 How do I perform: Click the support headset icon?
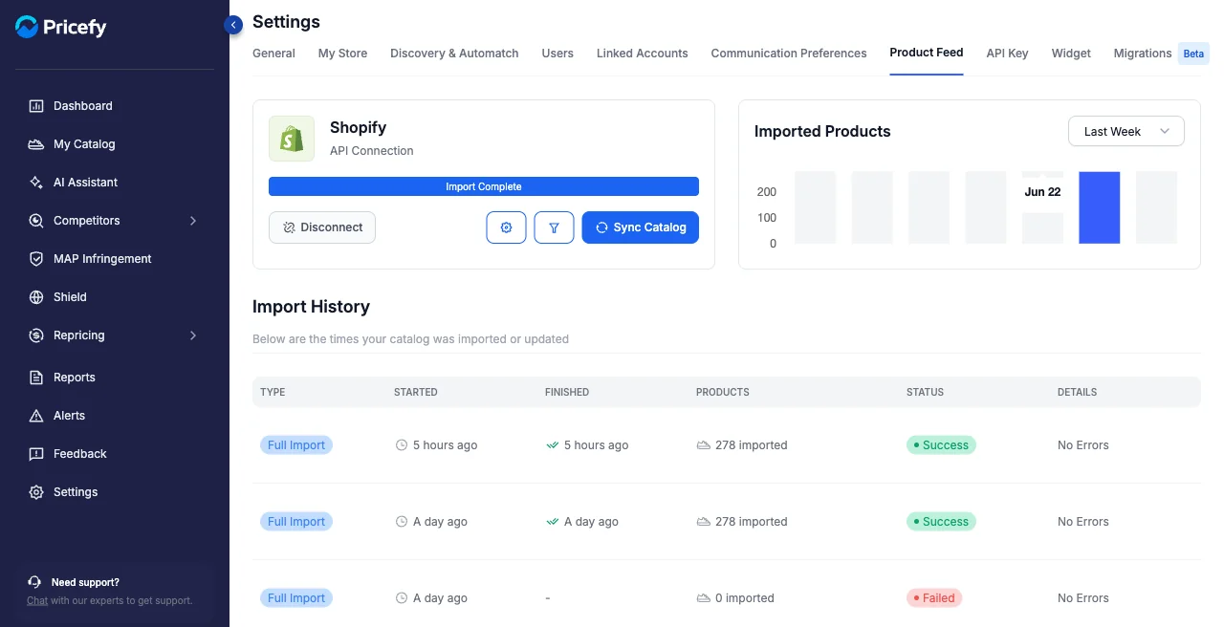(34, 582)
